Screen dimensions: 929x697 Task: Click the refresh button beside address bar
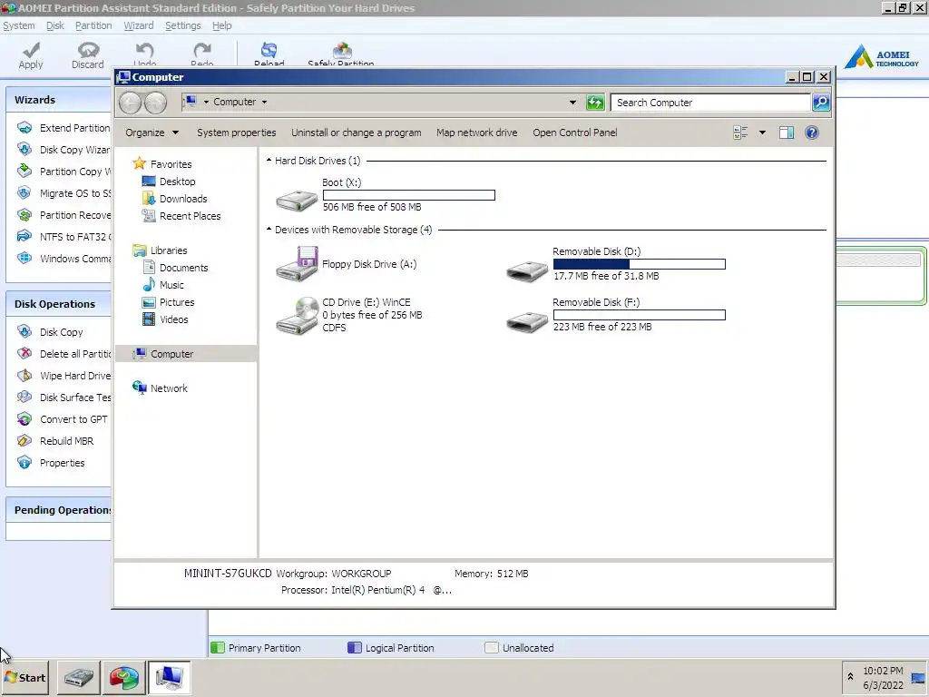point(595,103)
